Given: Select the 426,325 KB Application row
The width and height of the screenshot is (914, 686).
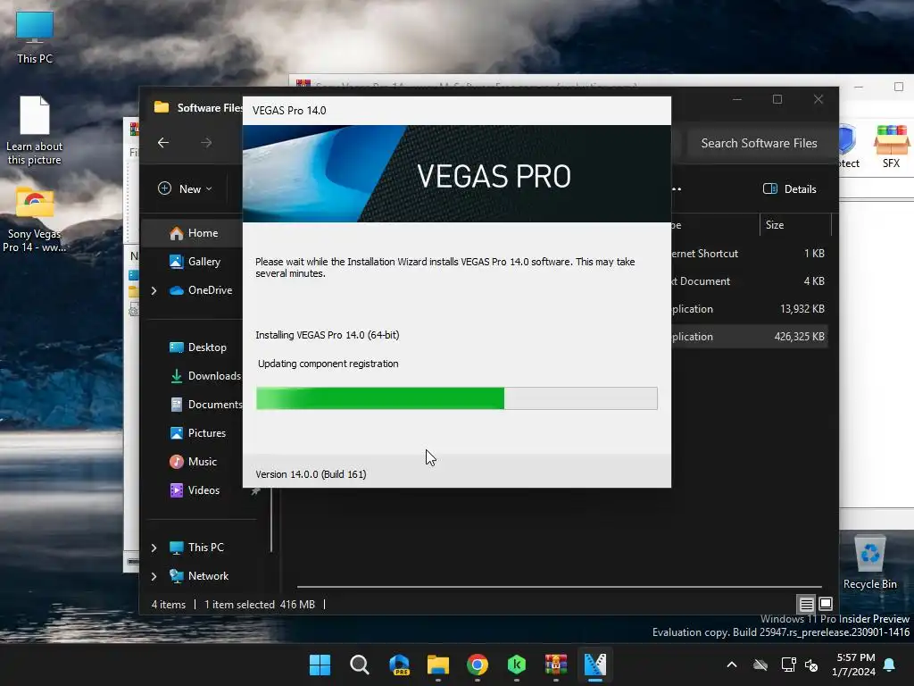Looking at the screenshot, I should [749, 337].
